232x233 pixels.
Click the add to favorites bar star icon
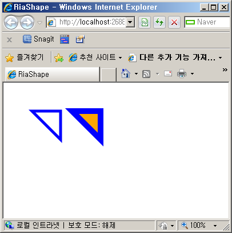[59, 58]
